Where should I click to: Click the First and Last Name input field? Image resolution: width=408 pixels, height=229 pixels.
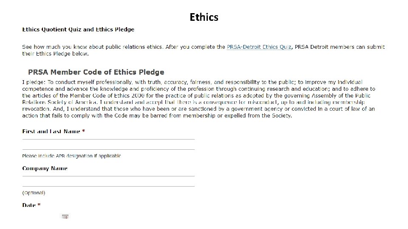coord(108,144)
